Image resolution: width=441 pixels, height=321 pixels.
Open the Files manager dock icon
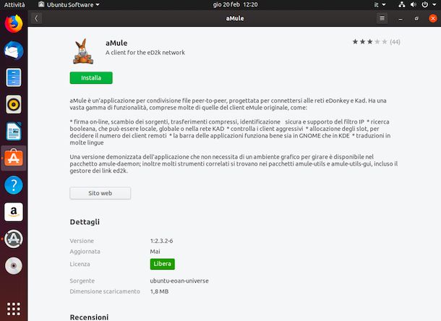(14, 77)
